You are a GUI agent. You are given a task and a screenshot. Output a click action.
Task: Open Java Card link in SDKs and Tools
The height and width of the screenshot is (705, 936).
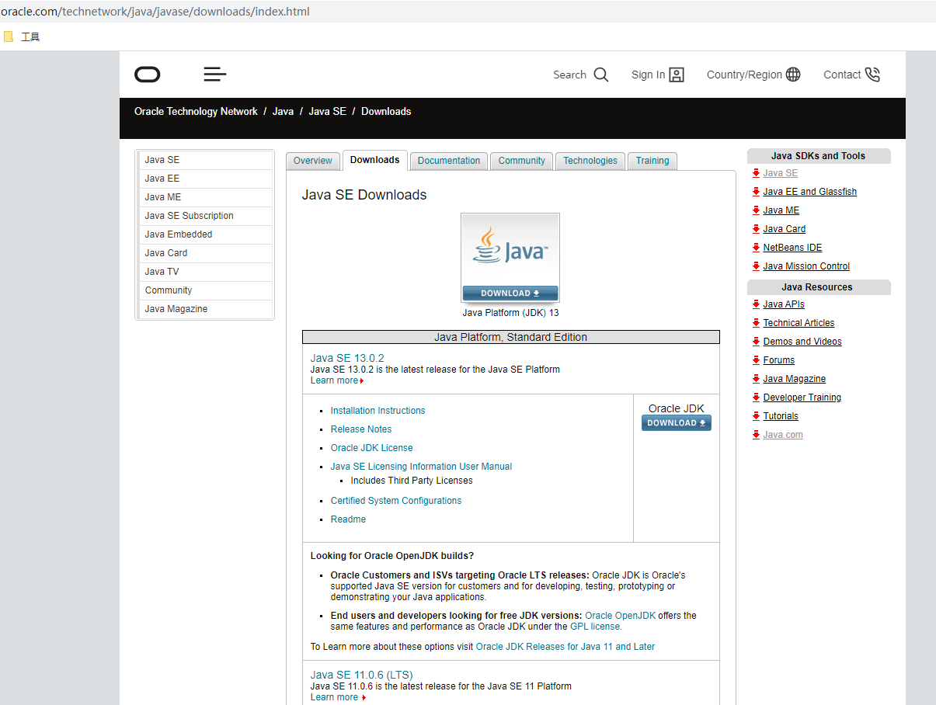pyautogui.click(x=785, y=229)
